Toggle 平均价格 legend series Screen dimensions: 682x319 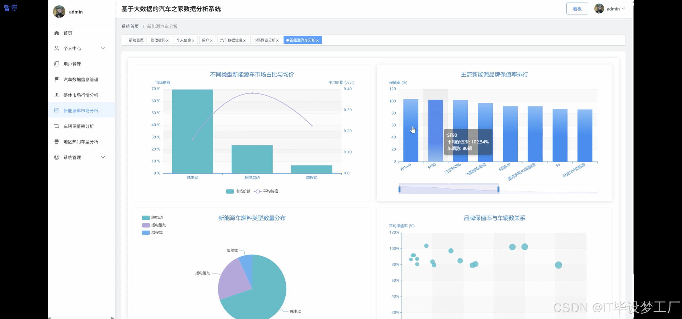(266, 191)
